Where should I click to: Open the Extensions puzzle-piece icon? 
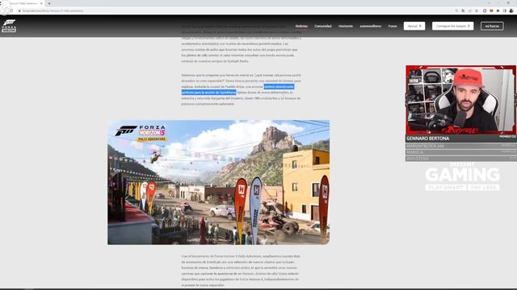pos(498,10)
